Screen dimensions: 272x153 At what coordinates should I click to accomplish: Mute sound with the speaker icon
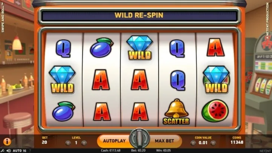coord(9,151)
